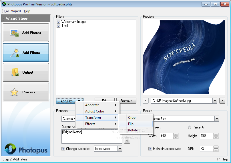
Task: Click the Photopus logo
Action: (x=26, y=149)
